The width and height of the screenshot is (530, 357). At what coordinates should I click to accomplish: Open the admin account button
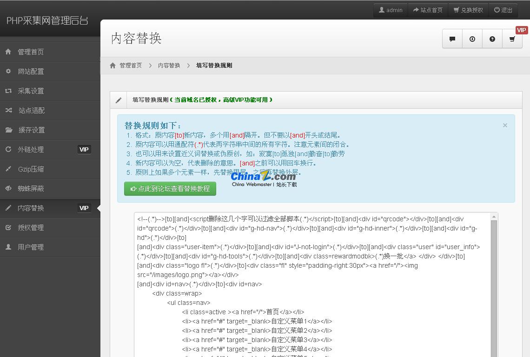[x=391, y=10]
